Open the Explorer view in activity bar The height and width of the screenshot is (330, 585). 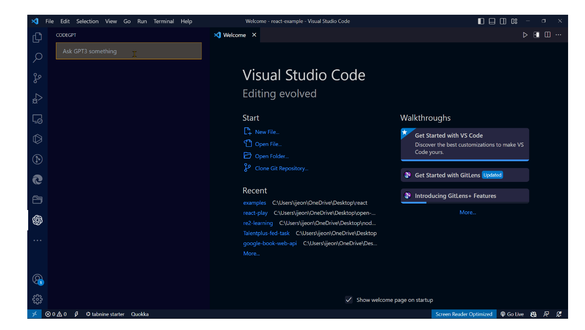pos(37,37)
